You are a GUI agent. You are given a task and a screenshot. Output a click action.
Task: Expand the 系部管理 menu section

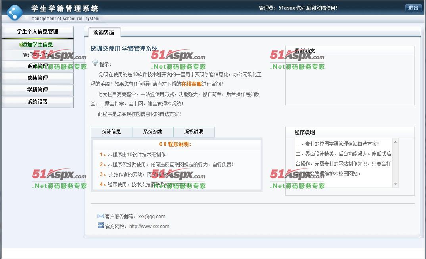(38, 66)
